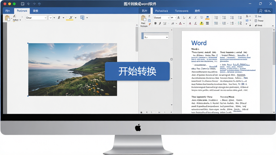Click the 'Brod' button in the ribbon's far-right group
The height and width of the screenshot is (155, 276).
(x=258, y=26)
